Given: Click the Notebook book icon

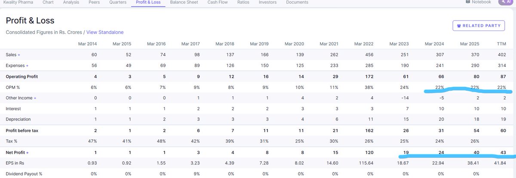Looking at the screenshot, I should point(468,2).
